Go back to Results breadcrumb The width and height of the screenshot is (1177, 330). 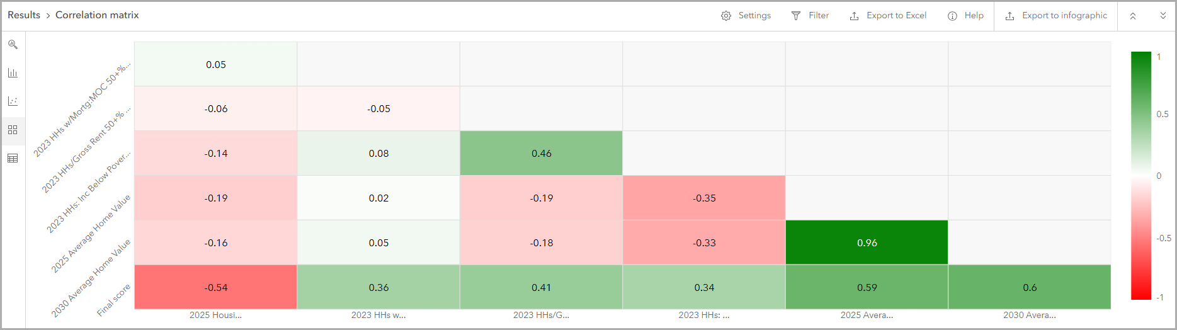click(x=24, y=15)
